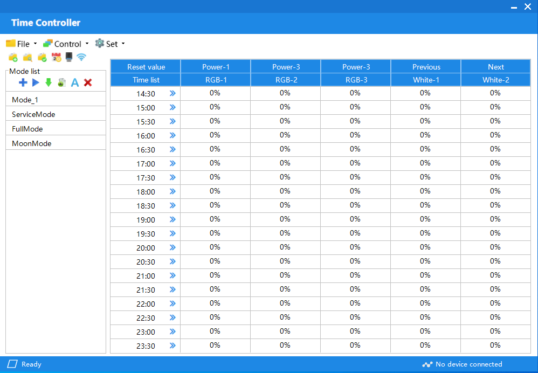Click the White-1 column header
The height and width of the screenshot is (373, 538).
(426, 80)
